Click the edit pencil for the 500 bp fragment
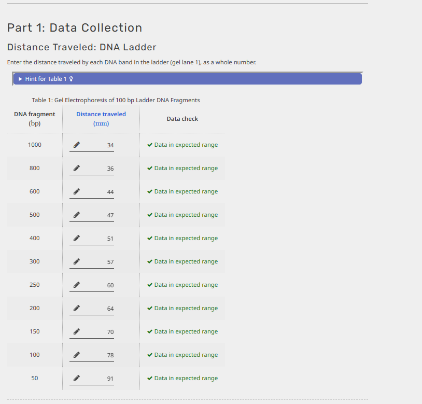The image size is (422, 404). tap(76, 215)
